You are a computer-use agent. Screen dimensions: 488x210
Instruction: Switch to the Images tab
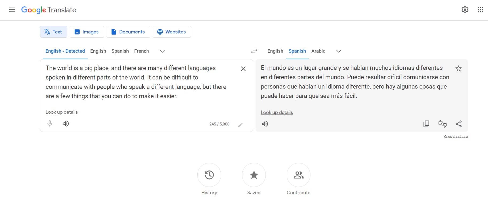[x=87, y=32]
